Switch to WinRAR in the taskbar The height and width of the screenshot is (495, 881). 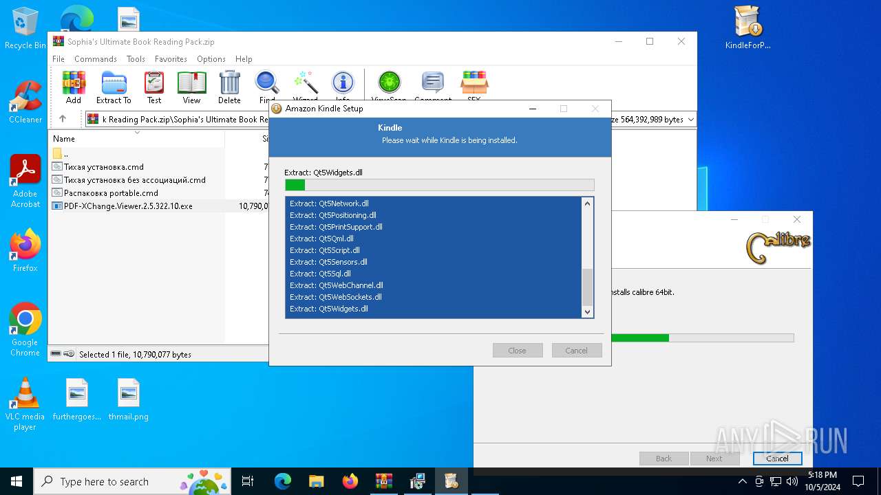383,481
